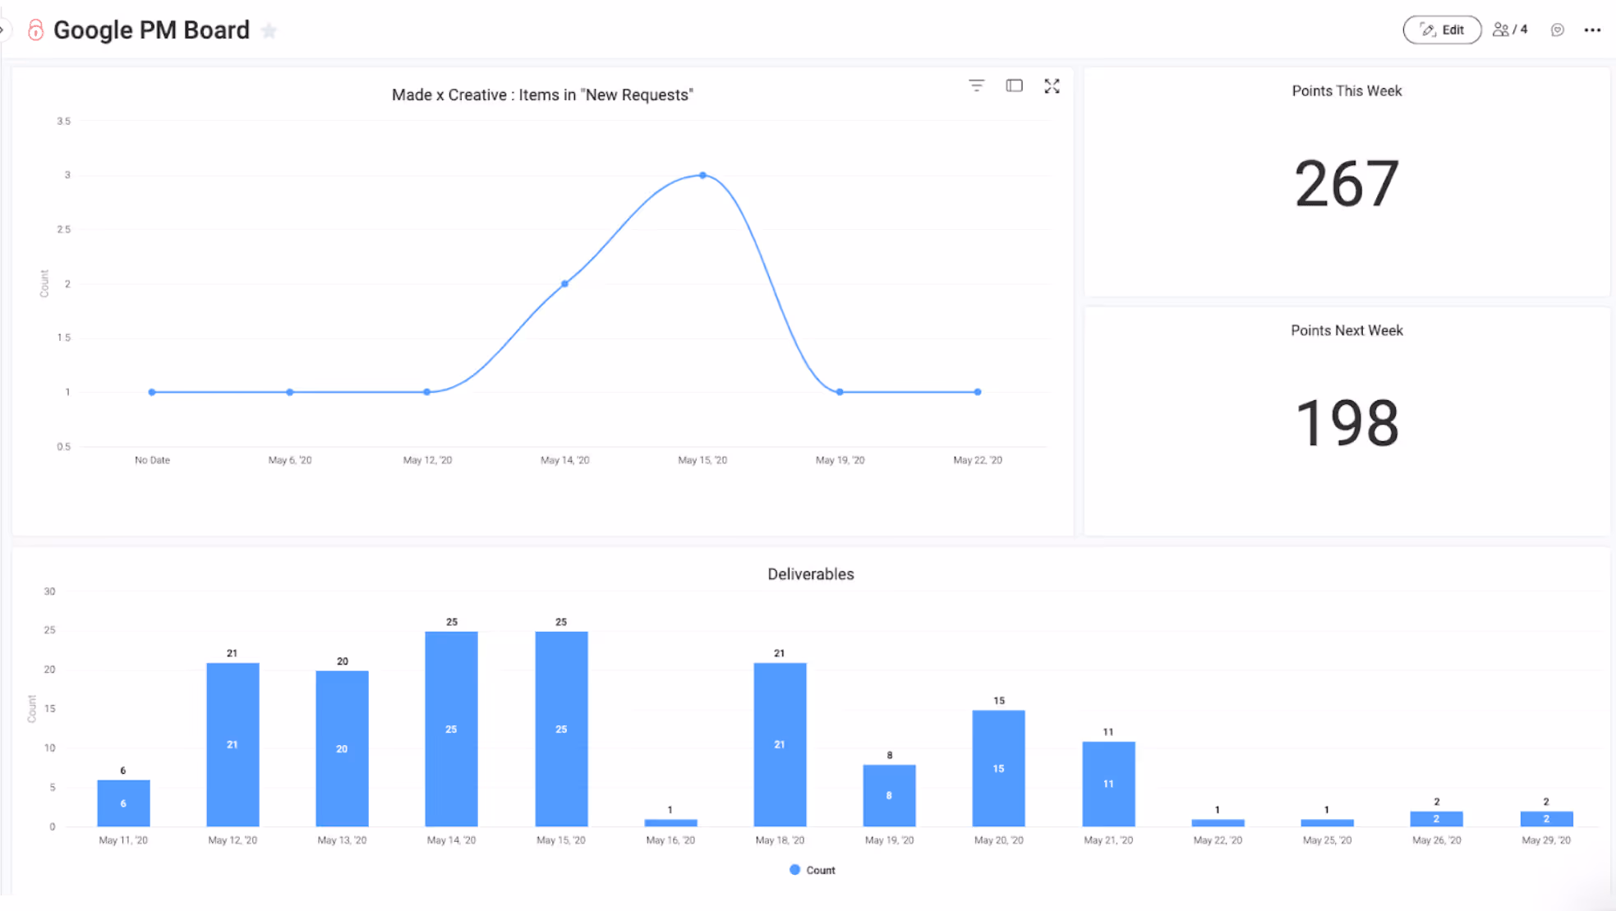Click the Edit dashboard button
The width and height of the screenshot is (1616, 911).
click(x=1442, y=30)
